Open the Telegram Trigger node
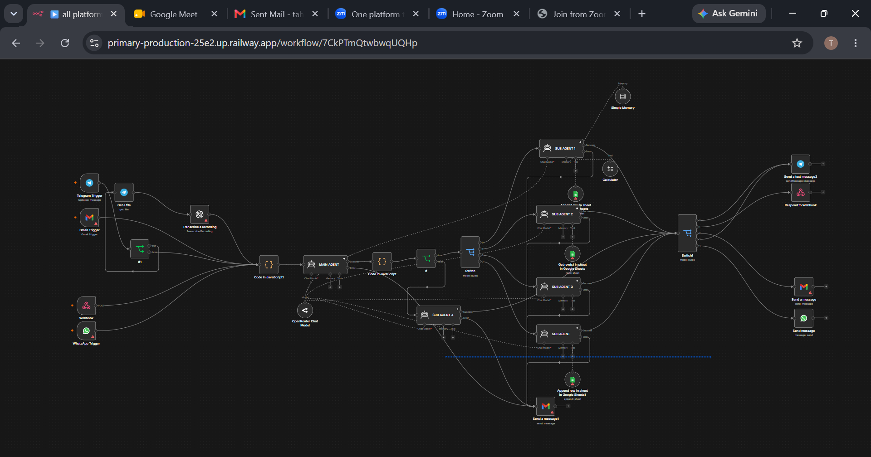 (x=89, y=183)
